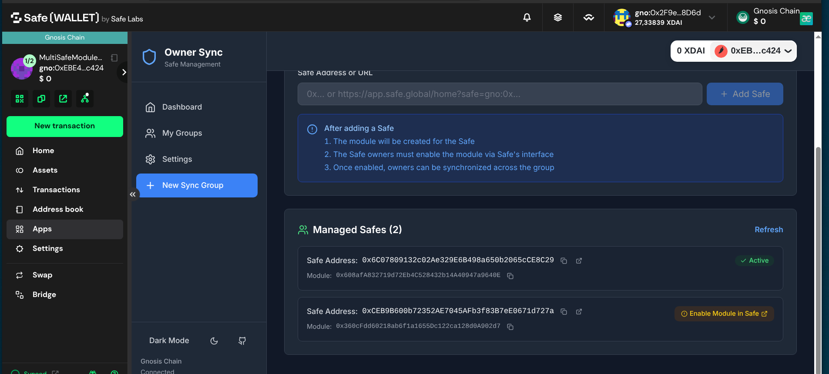Open Transactions in the Safe sidebar
The width and height of the screenshot is (829, 374).
[56, 190]
